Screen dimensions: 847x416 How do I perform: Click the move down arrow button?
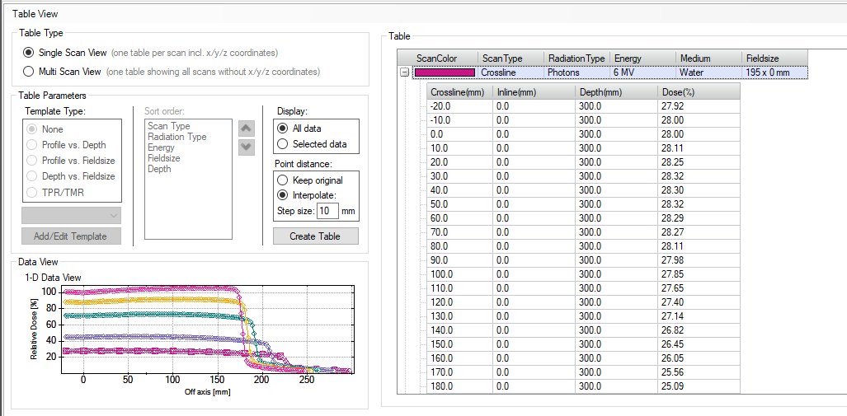(246, 147)
